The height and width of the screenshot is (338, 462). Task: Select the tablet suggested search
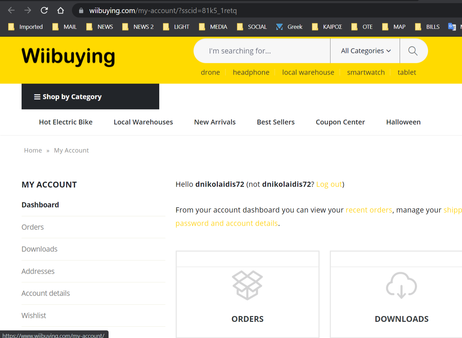(x=407, y=72)
